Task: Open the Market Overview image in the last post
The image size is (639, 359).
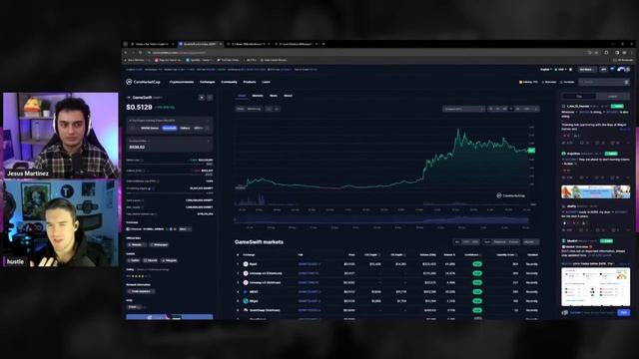Action: click(595, 286)
